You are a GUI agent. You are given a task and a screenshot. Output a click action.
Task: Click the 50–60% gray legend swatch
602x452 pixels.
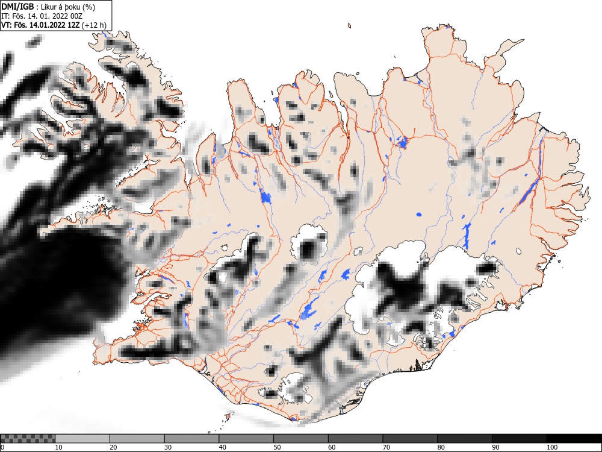300,439
